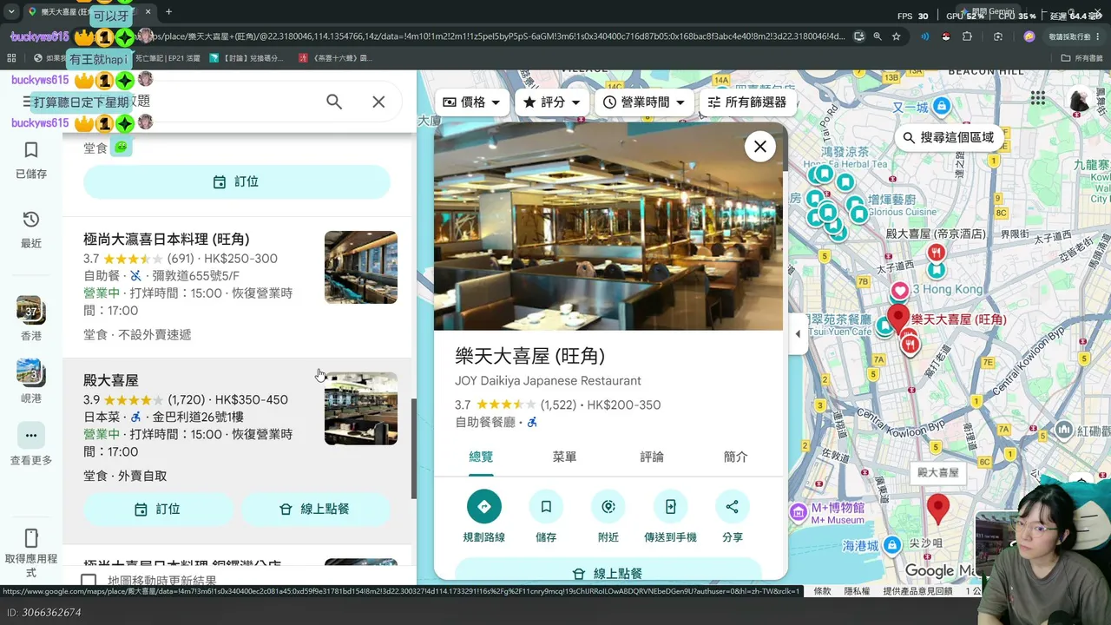Click the 附近 nearby icon
This screenshot has width=1111, height=625.
click(x=608, y=507)
